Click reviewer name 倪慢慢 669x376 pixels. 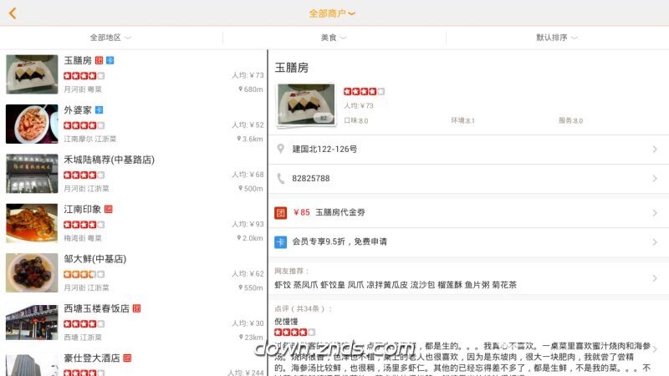coord(286,322)
